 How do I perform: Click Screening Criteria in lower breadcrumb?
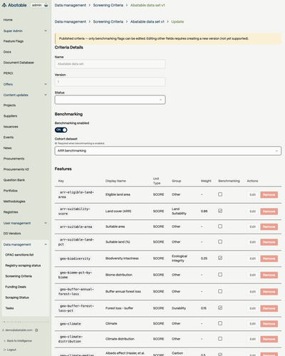pyautogui.click(x=108, y=21)
